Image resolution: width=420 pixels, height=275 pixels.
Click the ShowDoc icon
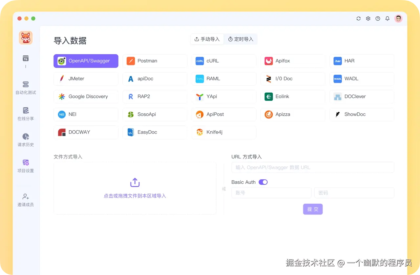click(x=338, y=114)
